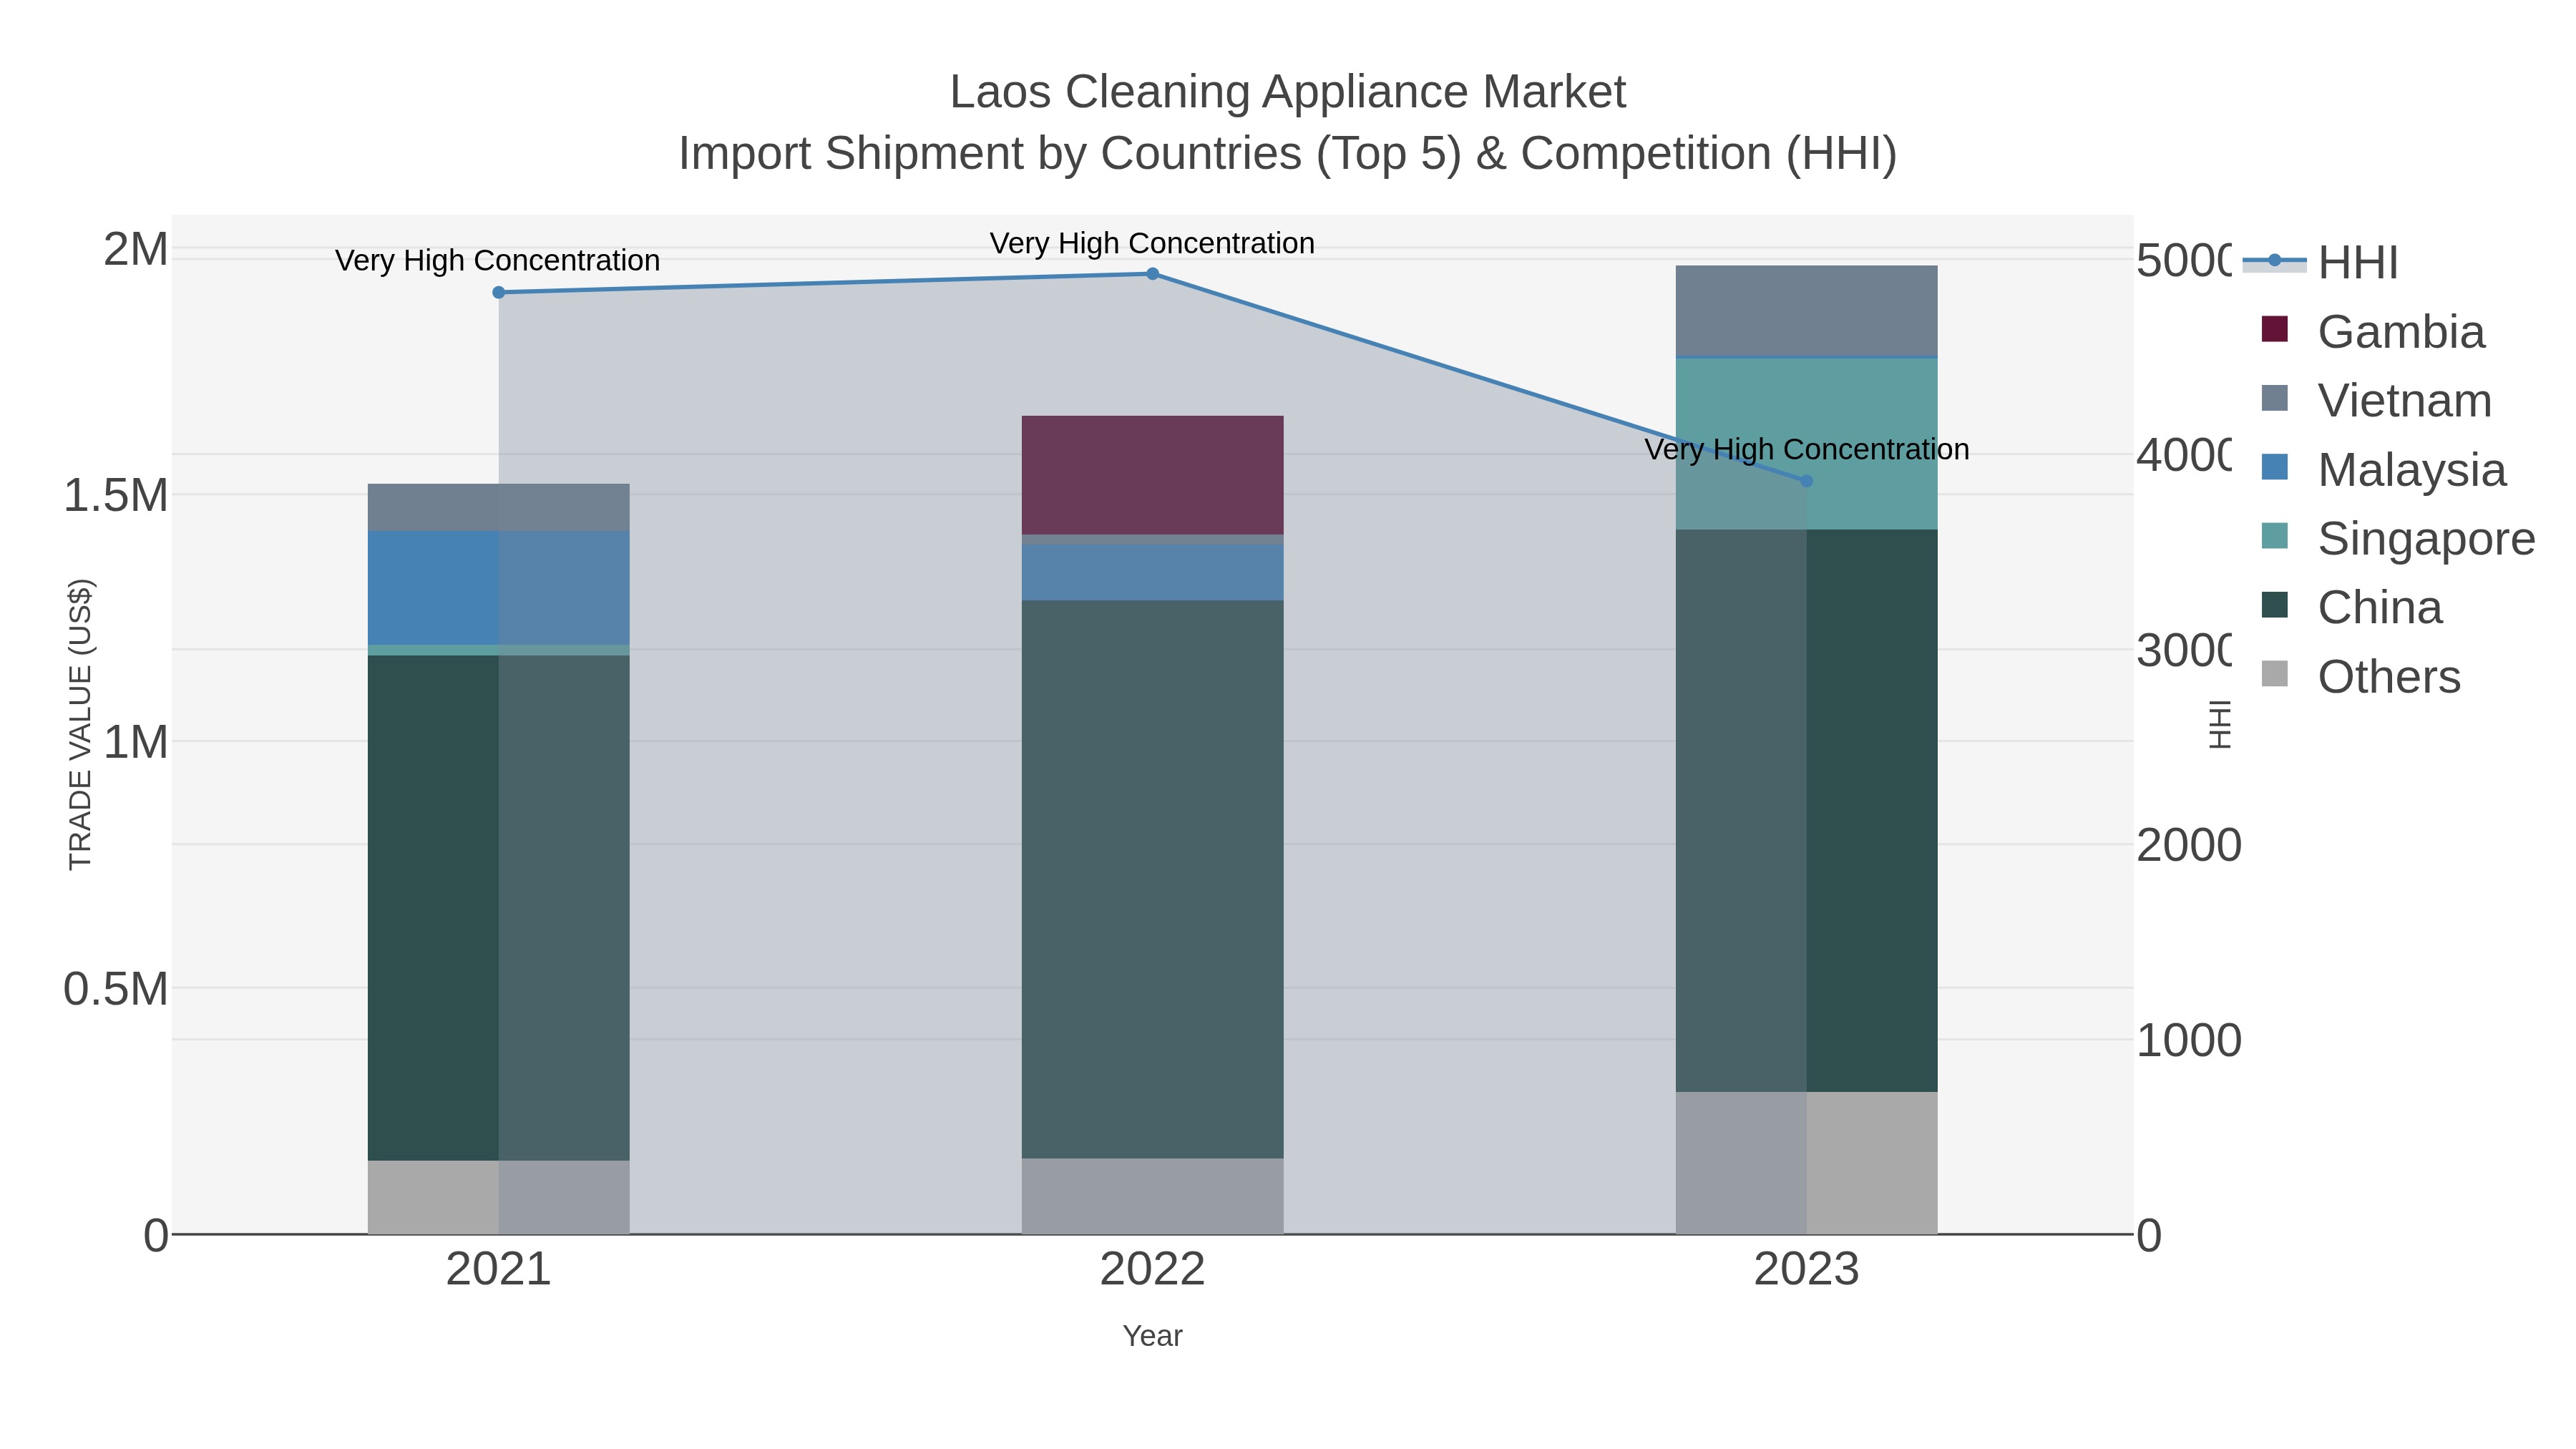The image size is (2576, 1449).
Task: Click the Malaysia bar segment in 2022
Action: click(1152, 572)
